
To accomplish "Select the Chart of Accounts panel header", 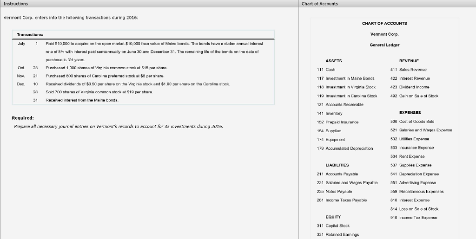I will (387, 4).
